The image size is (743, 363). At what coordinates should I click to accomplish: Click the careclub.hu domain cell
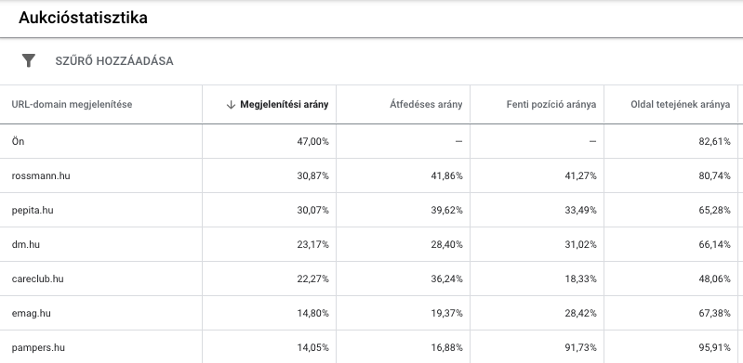[x=37, y=279]
